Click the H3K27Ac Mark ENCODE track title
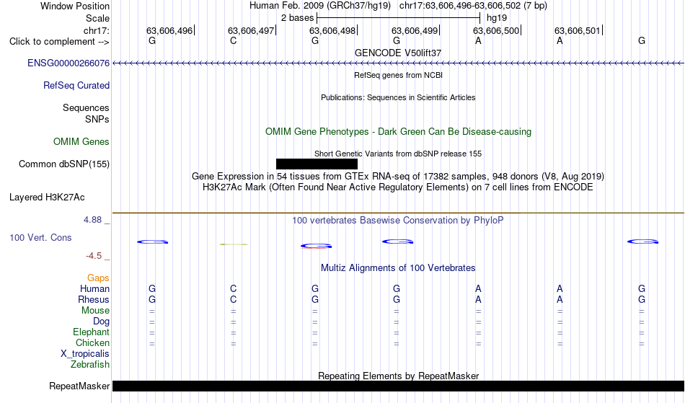 tap(398, 187)
